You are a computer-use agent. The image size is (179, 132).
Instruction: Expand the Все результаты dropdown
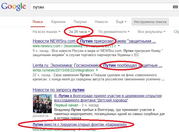[152, 32]
